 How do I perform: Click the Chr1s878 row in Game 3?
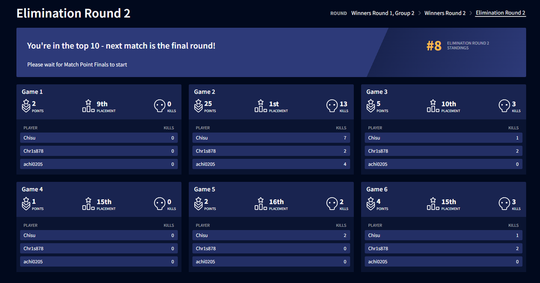[x=443, y=151]
